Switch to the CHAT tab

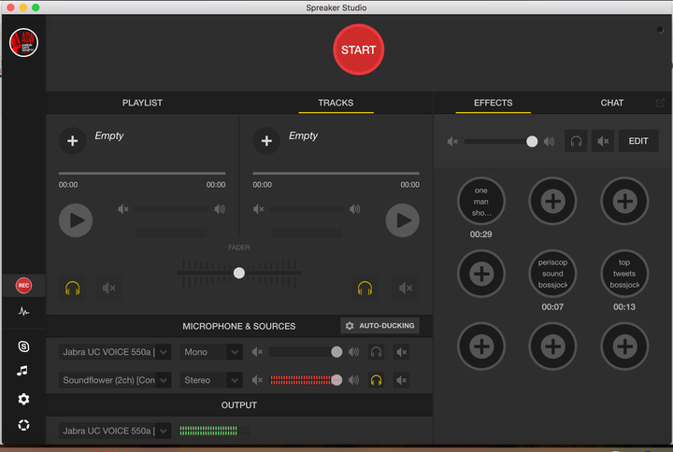(612, 103)
